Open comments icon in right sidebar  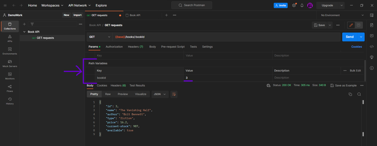tap(372, 36)
